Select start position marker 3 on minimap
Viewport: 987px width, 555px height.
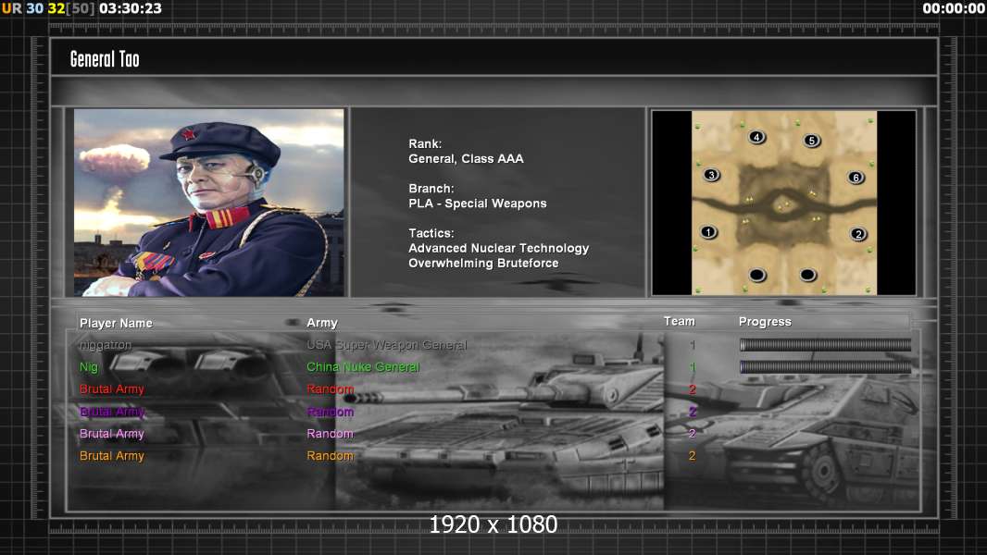tap(711, 175)
